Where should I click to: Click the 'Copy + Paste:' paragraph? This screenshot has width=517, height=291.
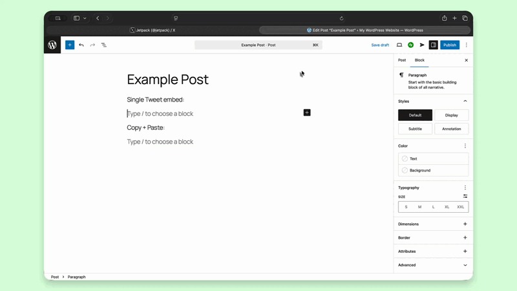145,127
